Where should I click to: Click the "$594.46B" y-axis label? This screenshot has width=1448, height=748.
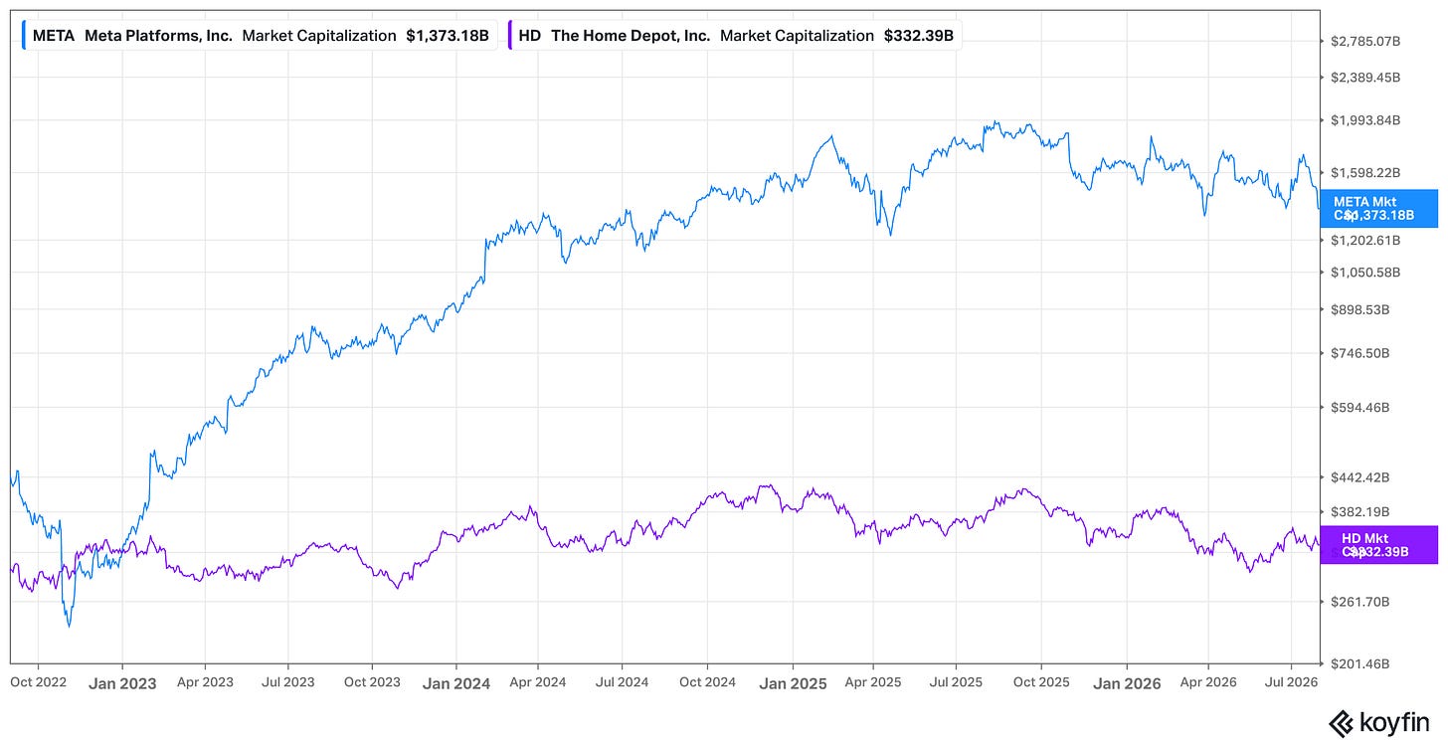pyautogui.click(x=1359, y=408)
